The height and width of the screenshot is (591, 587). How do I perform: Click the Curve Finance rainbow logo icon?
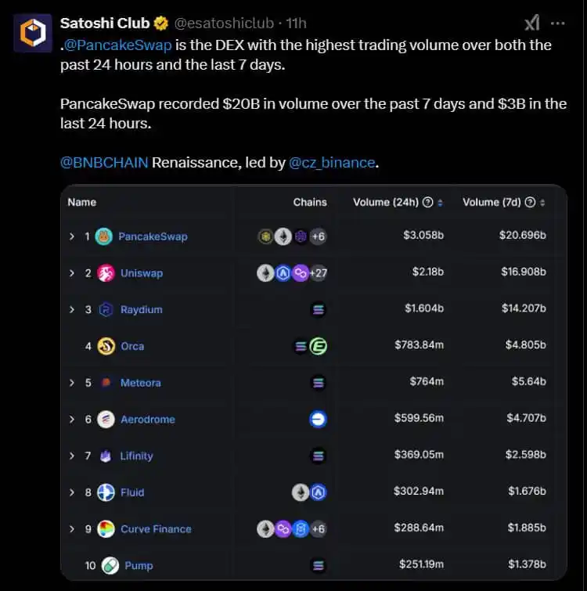[x=106, y=529]
